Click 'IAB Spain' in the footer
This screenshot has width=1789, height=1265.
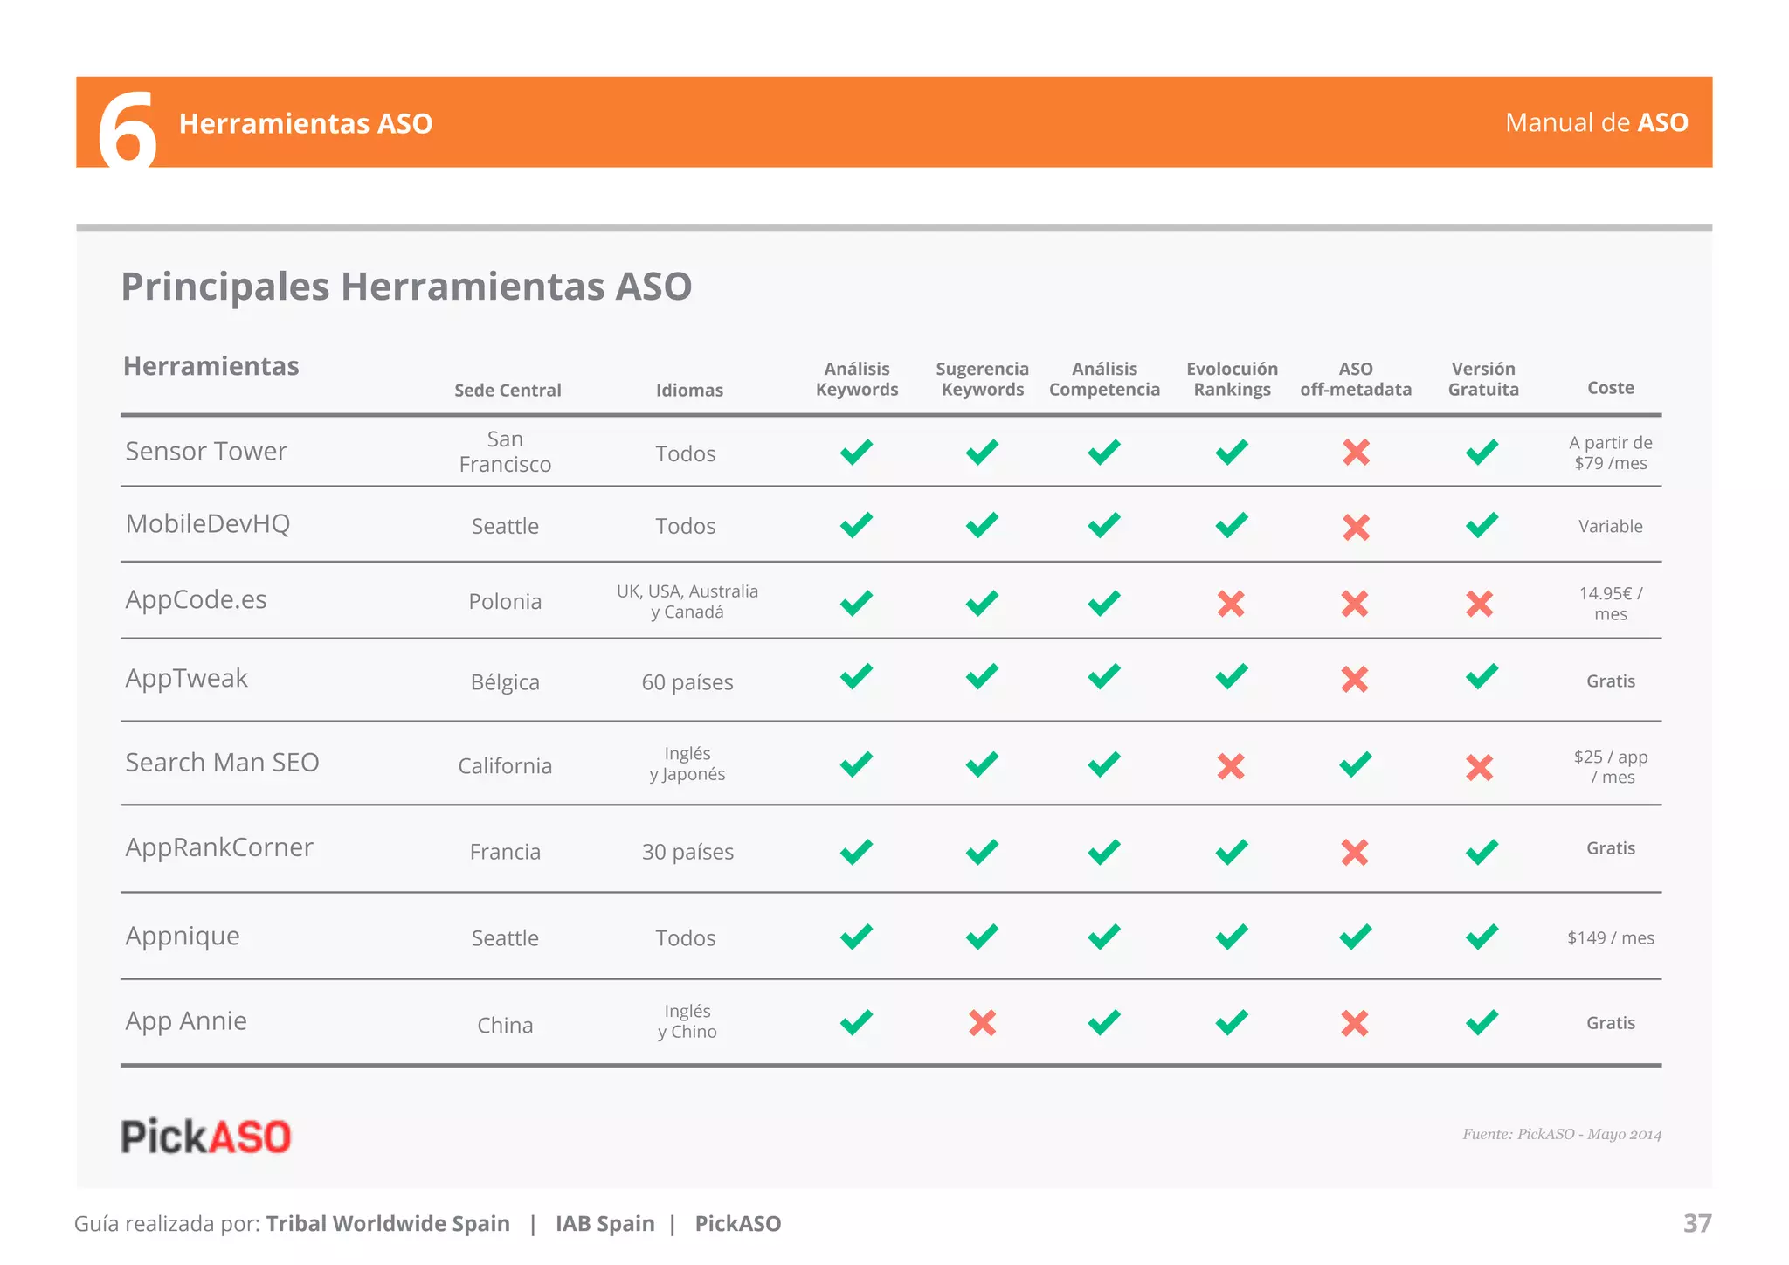(605, 1223)
